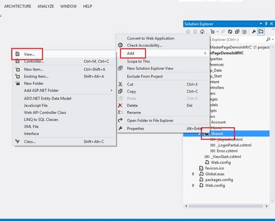Viewport: 275px width, 221px height.
Task: Click the Refresh icon in Solution Explorer
Action: (x=230, y=32)
